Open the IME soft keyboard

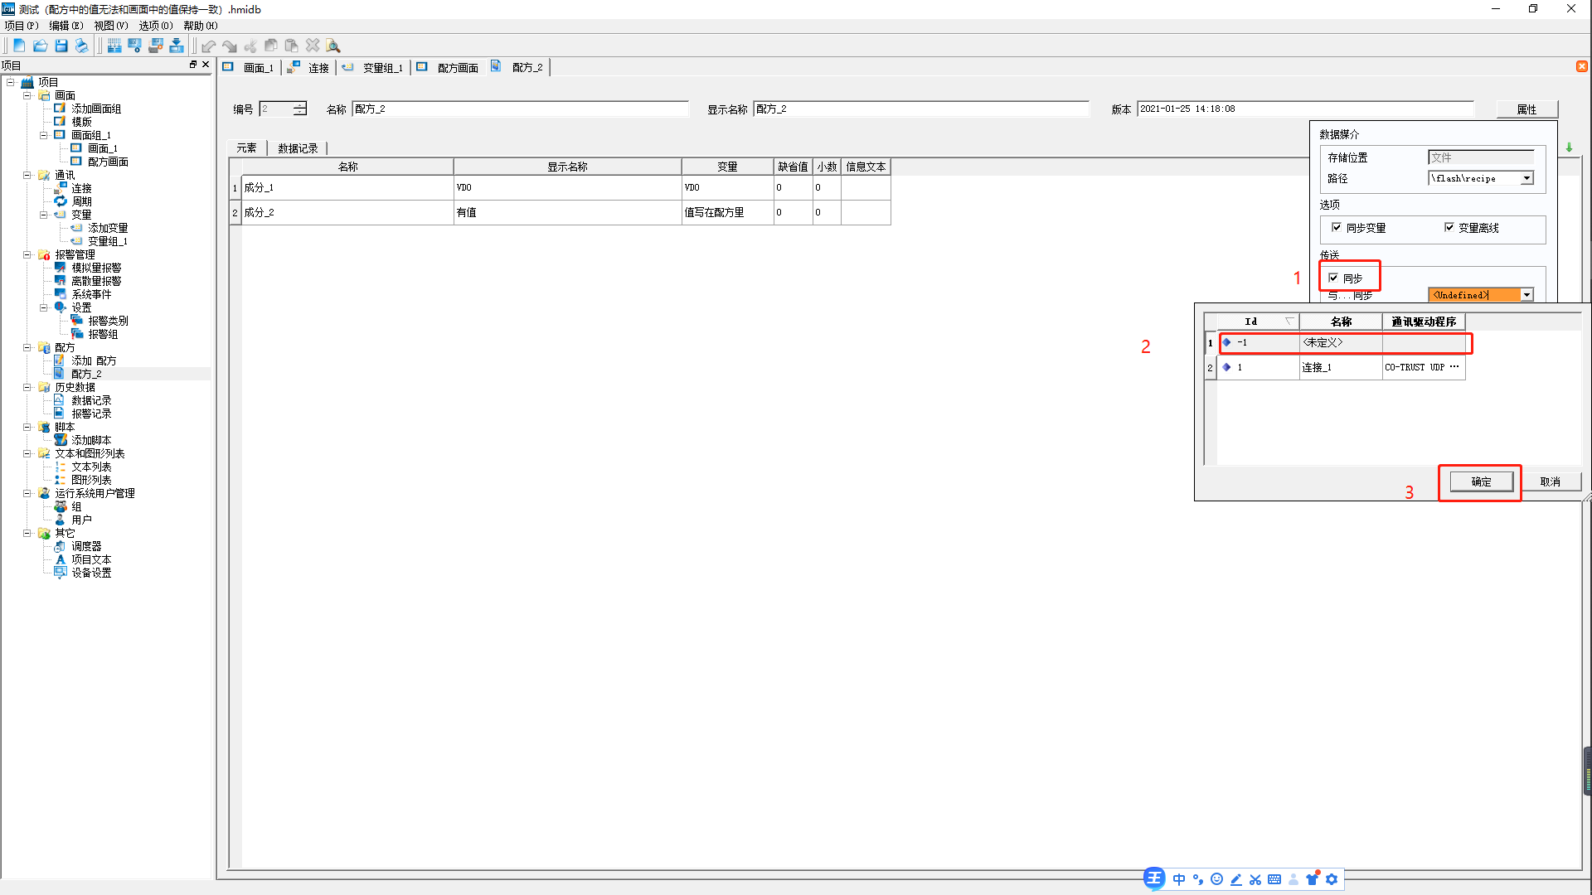(1274, 879)
